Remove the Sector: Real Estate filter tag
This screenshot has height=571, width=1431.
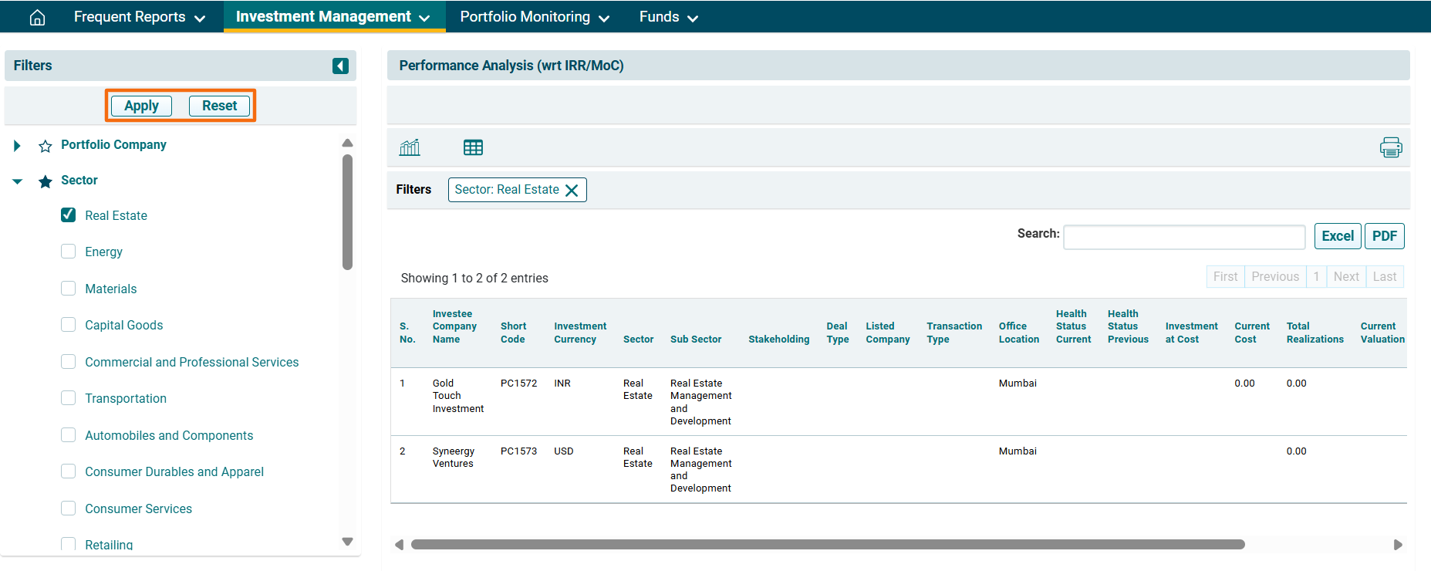click(x=572, y=191)
